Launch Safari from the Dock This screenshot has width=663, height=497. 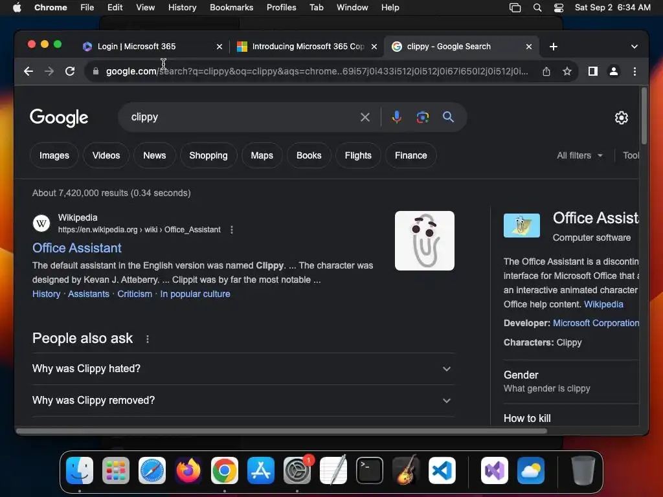click(x=152, y=470)
